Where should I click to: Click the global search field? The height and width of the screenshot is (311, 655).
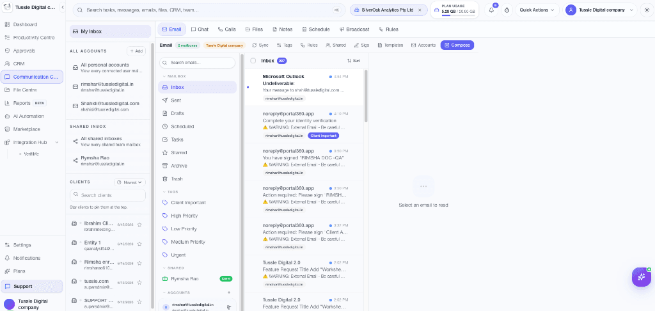click(209, 10)
